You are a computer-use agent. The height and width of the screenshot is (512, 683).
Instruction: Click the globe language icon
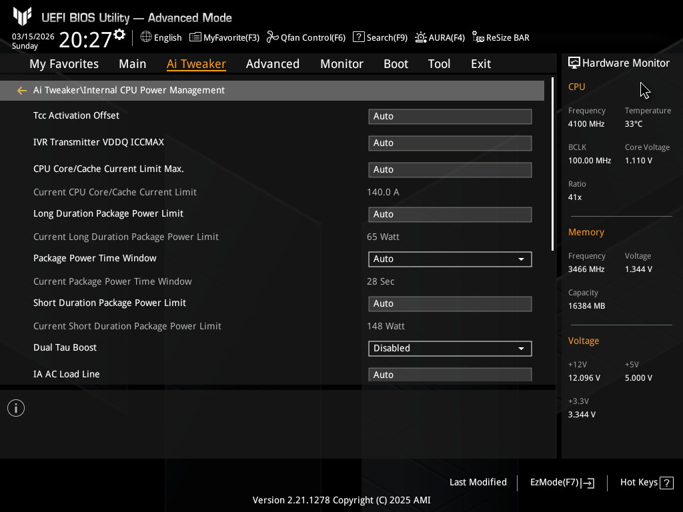pyautogui.click(x=146, y=37)
